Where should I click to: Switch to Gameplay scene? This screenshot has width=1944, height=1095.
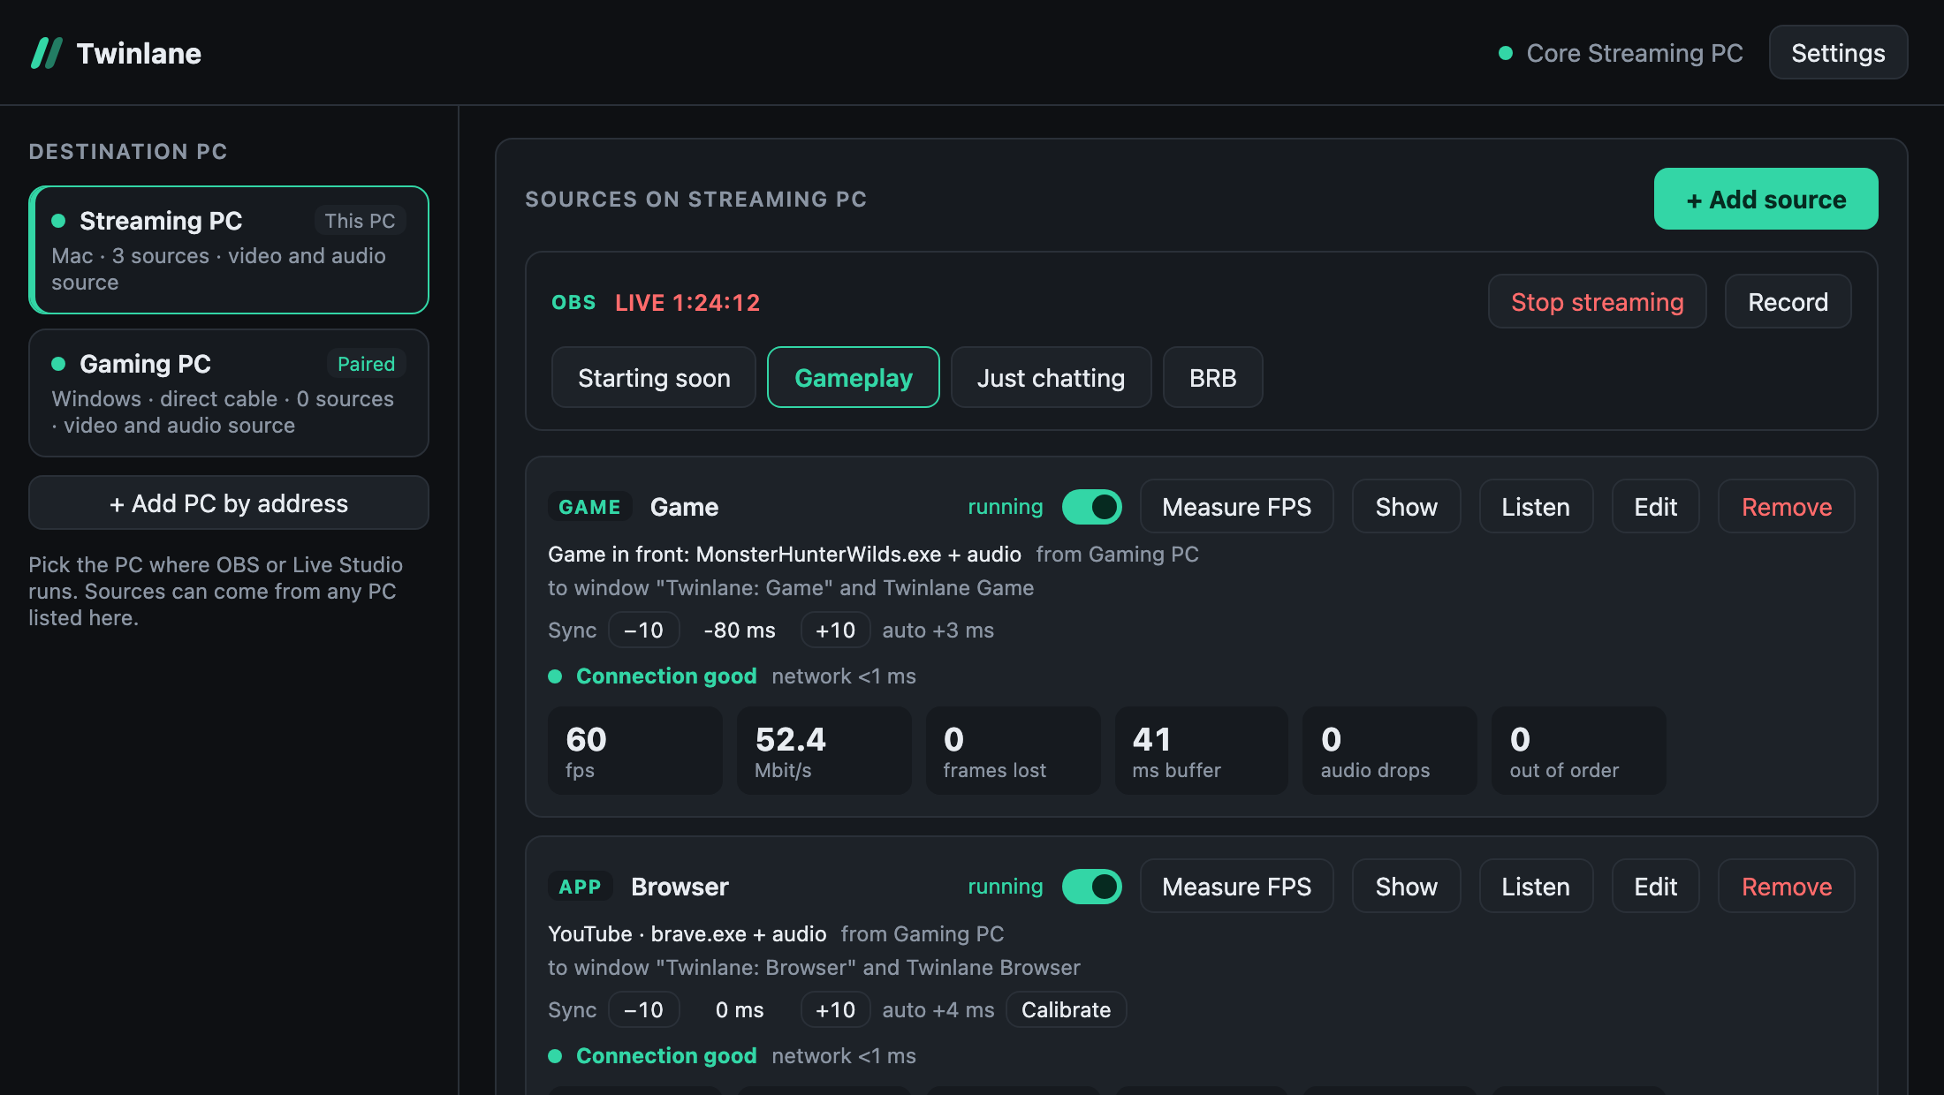point(853,378)
